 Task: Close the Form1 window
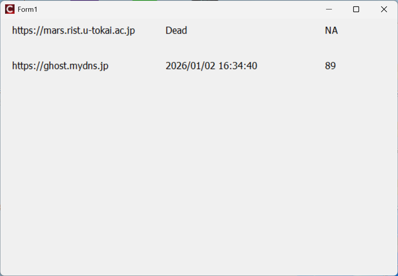tap(384, 9)
